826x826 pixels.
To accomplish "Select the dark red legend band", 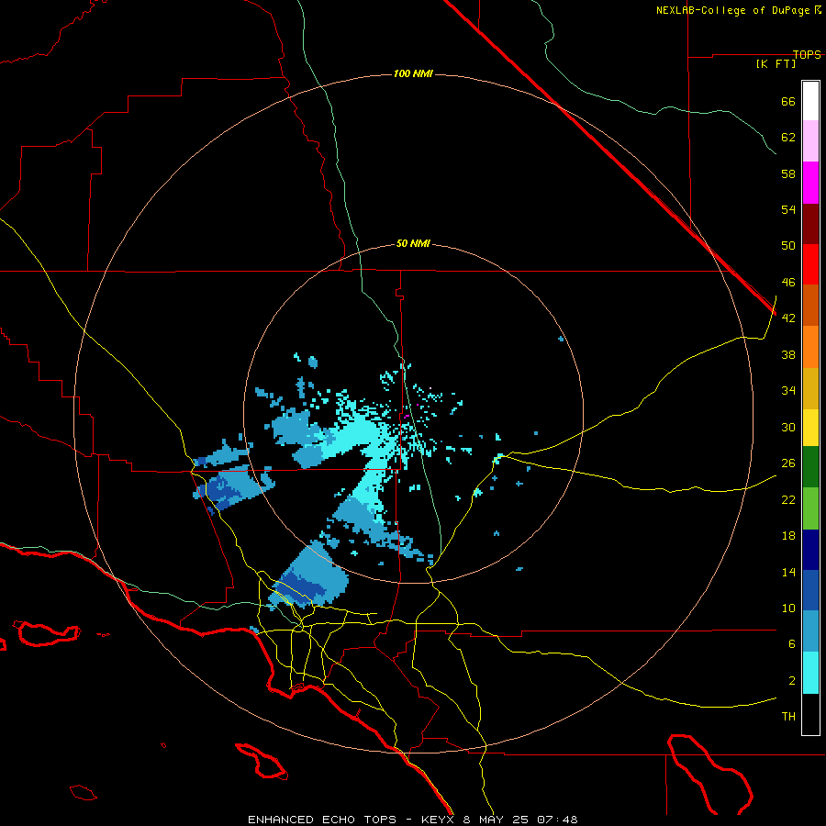I will [810, 224].
